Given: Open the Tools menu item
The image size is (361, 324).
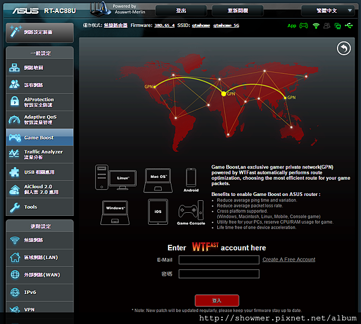Looking at the screenshot, I should 40,207.
